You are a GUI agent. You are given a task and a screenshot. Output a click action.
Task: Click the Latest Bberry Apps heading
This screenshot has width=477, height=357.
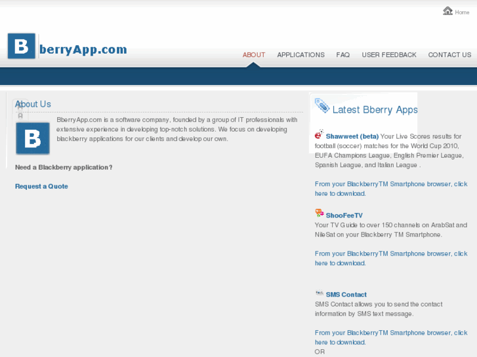pyautogui.click(x=375, y=109)
